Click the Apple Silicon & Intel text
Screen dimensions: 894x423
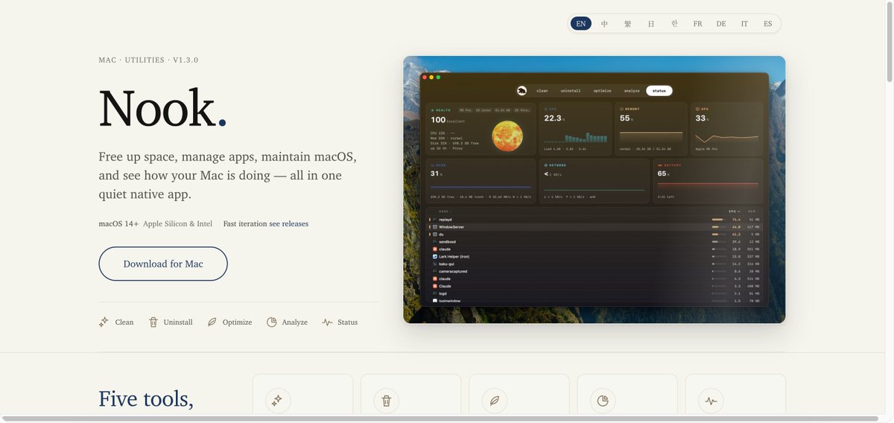(x=177, y=223)
